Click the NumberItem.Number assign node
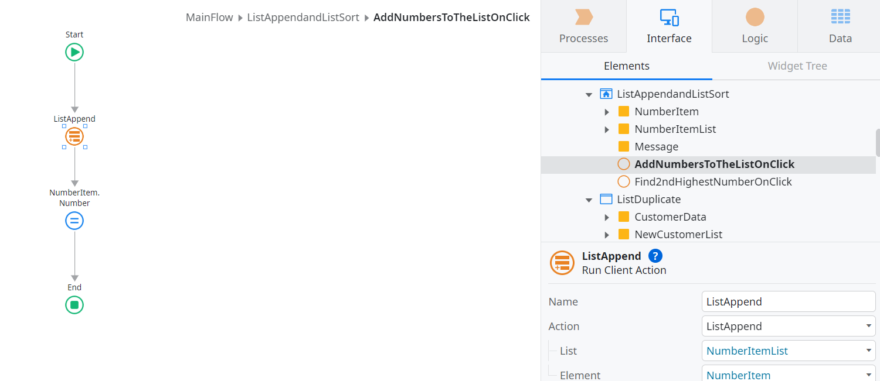Viewport: 880px width, 381px height. (74, 221)
